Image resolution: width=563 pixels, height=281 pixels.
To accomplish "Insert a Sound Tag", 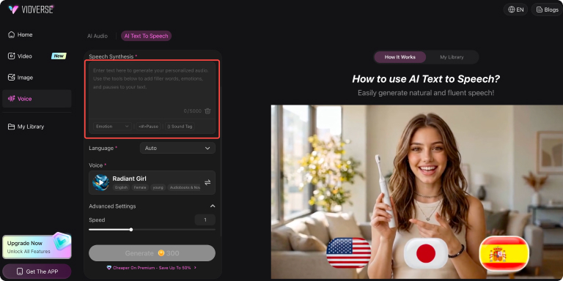I will tap(180, 127).
